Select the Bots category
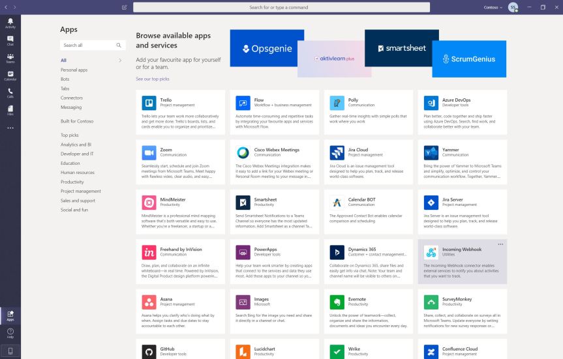The height and width of the screenshot is (359, 563). pyautogui.click(x=65, y=79)
